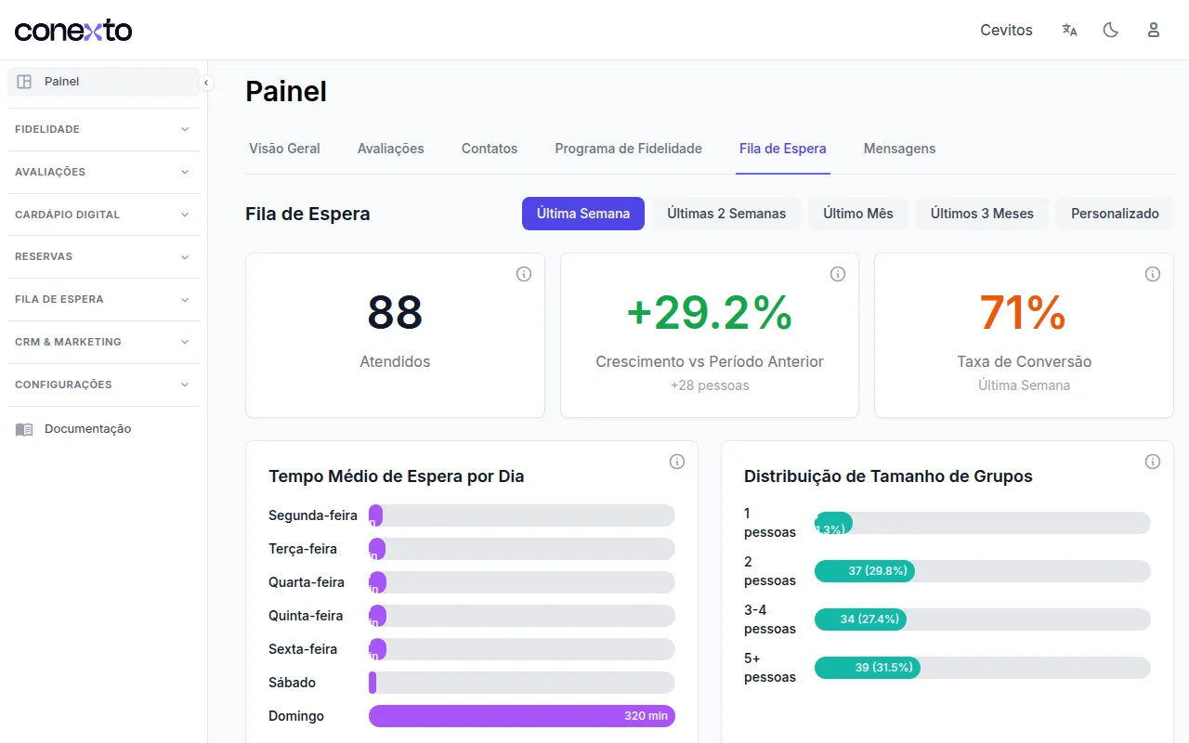The height and width of the screenshot is (743, 1189).
Task: Open the Contatos tab
Action: [490, 149]
